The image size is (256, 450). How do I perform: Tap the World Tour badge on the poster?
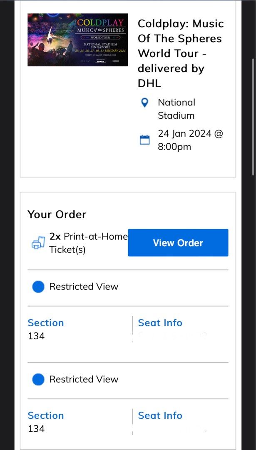click(x=100, y=37)
